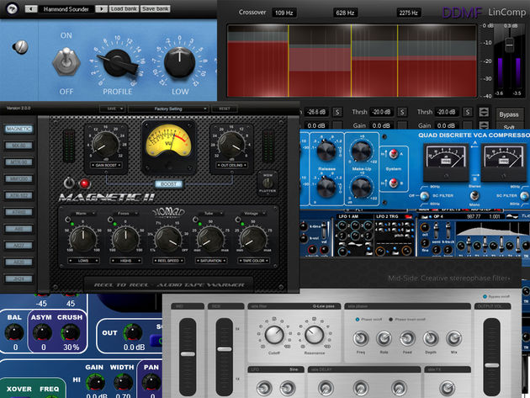Select the MAGNETIC tape model tab
This screenshot has width=530, height=398.
click(19, 130)
